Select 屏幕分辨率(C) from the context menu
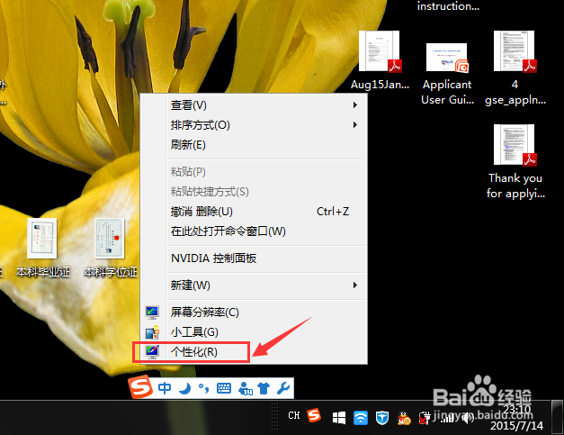This screenshot has width=564, height=435. (254, 313)
